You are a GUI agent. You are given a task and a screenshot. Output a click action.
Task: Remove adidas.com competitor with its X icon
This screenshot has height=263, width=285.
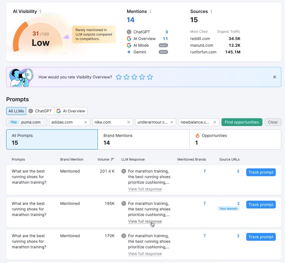(85, 122)
